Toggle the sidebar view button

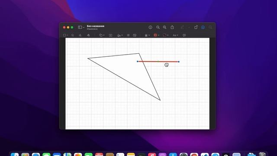(x=80, y=27)
